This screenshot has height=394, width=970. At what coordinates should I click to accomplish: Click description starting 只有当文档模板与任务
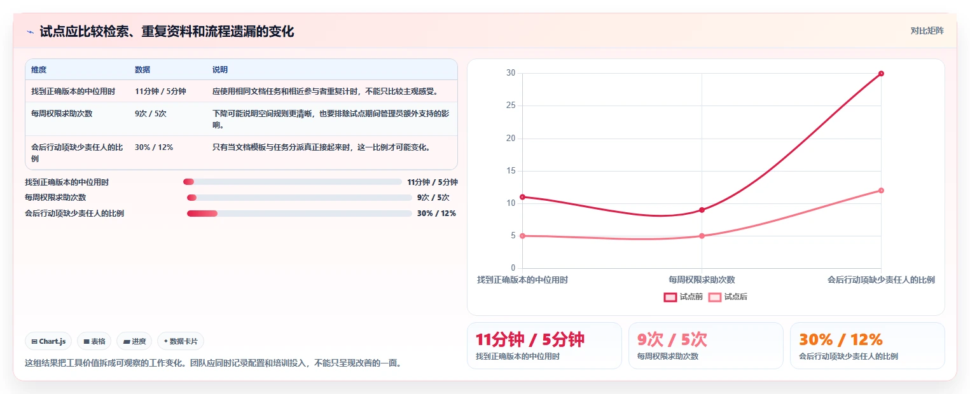pos(322,147)
